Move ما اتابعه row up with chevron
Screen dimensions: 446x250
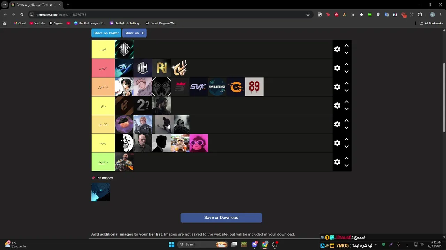[x=346, y=158]
